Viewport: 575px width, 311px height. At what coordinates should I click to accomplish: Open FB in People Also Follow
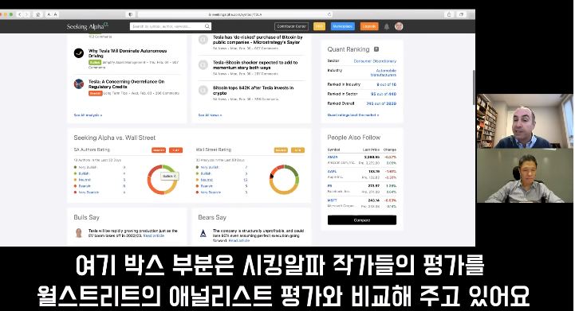[x=329, y=186]
